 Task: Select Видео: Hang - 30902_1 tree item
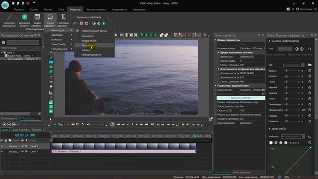point(20,56)
